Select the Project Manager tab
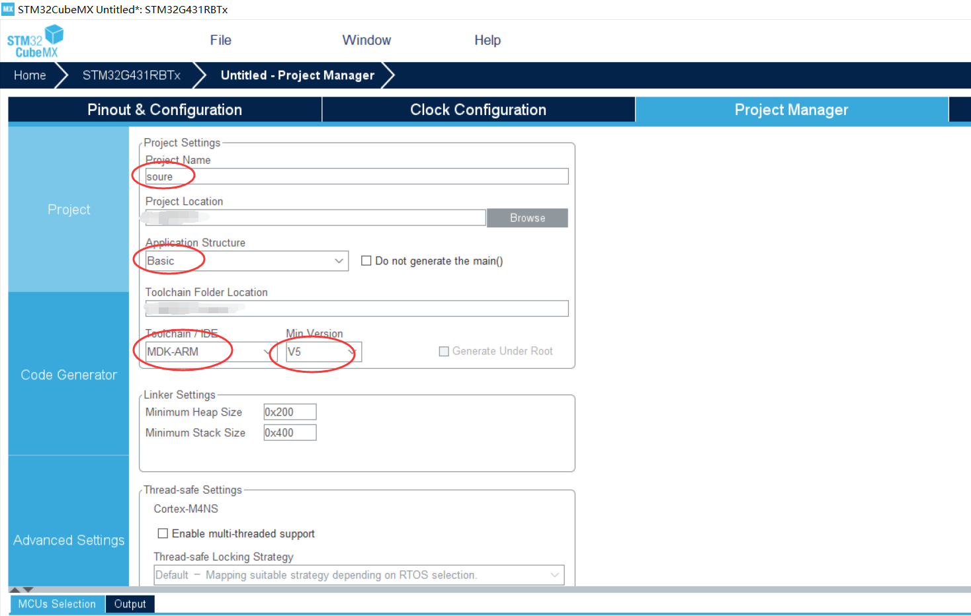 [x=791, y=110]
